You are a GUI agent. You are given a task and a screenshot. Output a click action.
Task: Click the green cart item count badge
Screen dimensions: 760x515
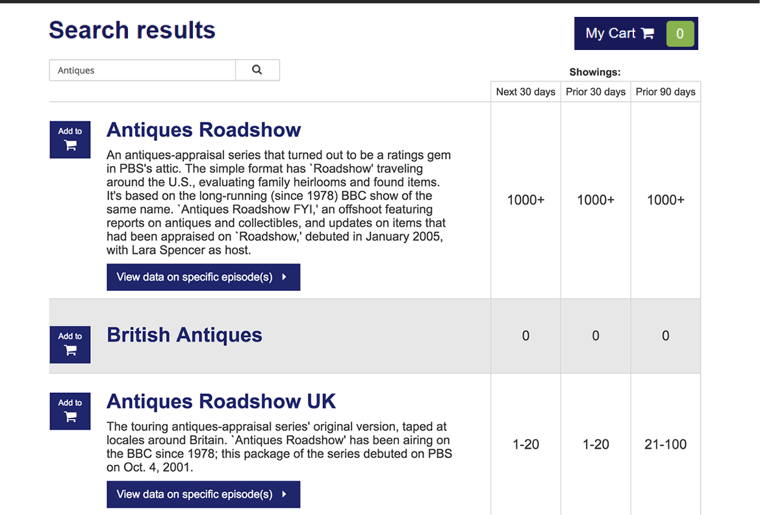click(x=679, y=34)
